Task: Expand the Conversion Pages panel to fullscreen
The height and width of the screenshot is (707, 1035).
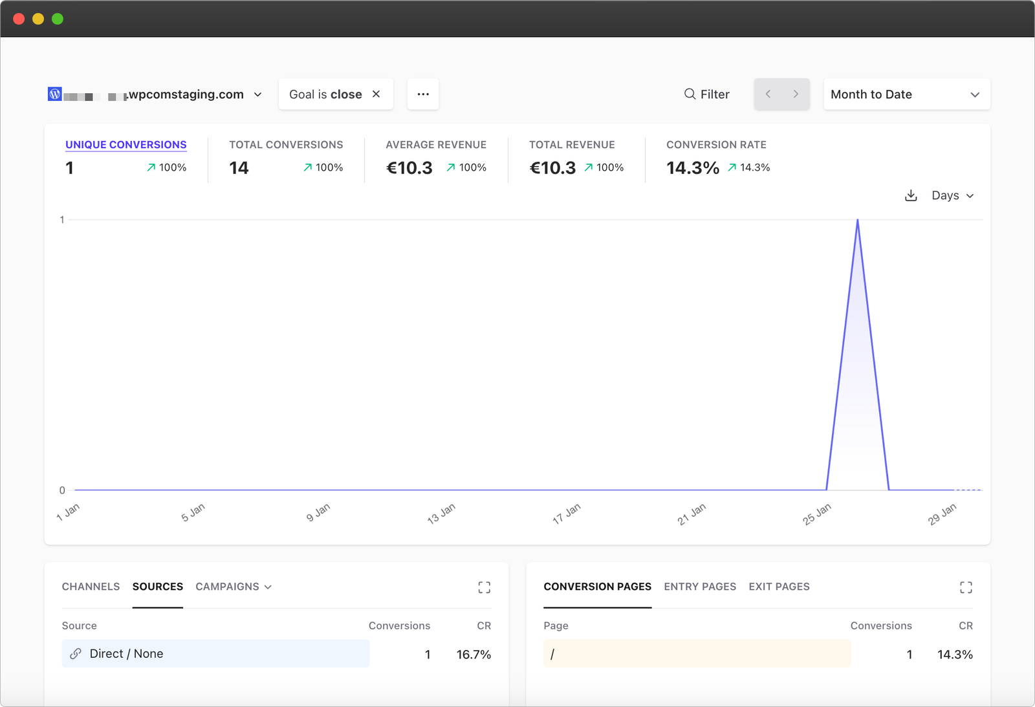Action: click(x=966, y=587)
